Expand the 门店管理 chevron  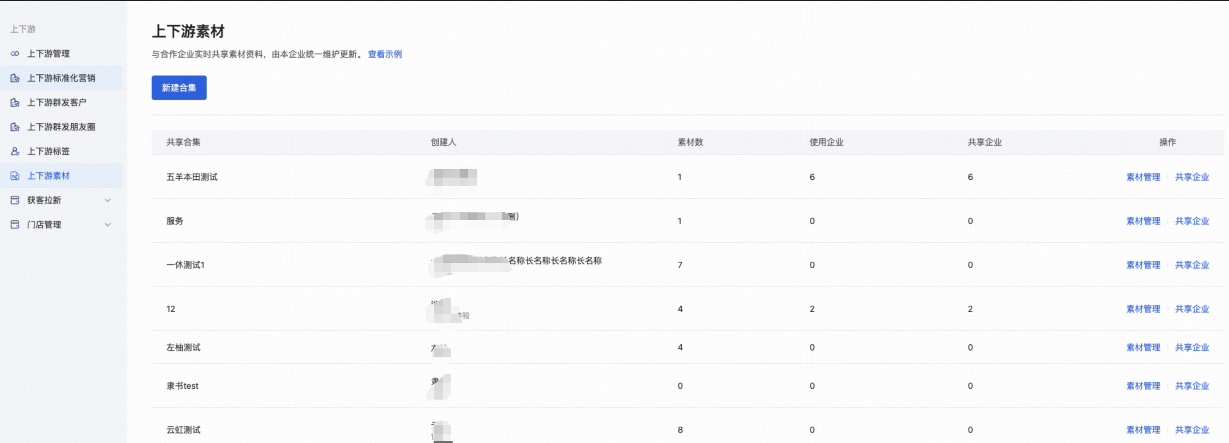coord(108,224)
